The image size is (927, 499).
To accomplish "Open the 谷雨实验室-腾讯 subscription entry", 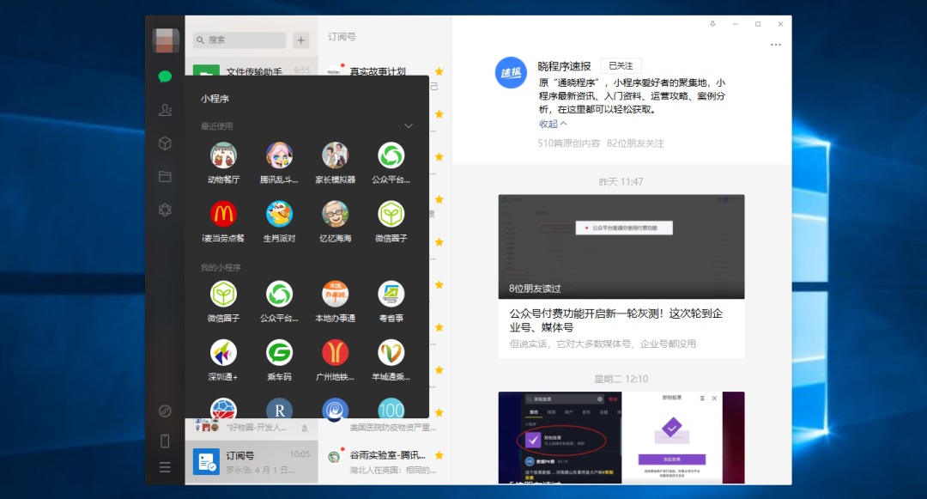I will point(385,462).
